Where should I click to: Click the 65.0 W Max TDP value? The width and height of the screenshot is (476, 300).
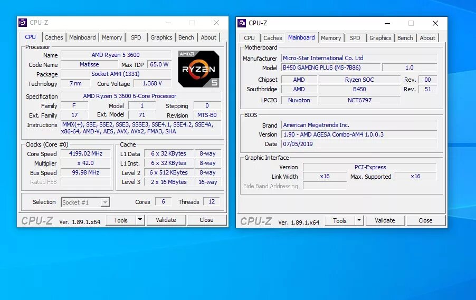tap(159, 64)
